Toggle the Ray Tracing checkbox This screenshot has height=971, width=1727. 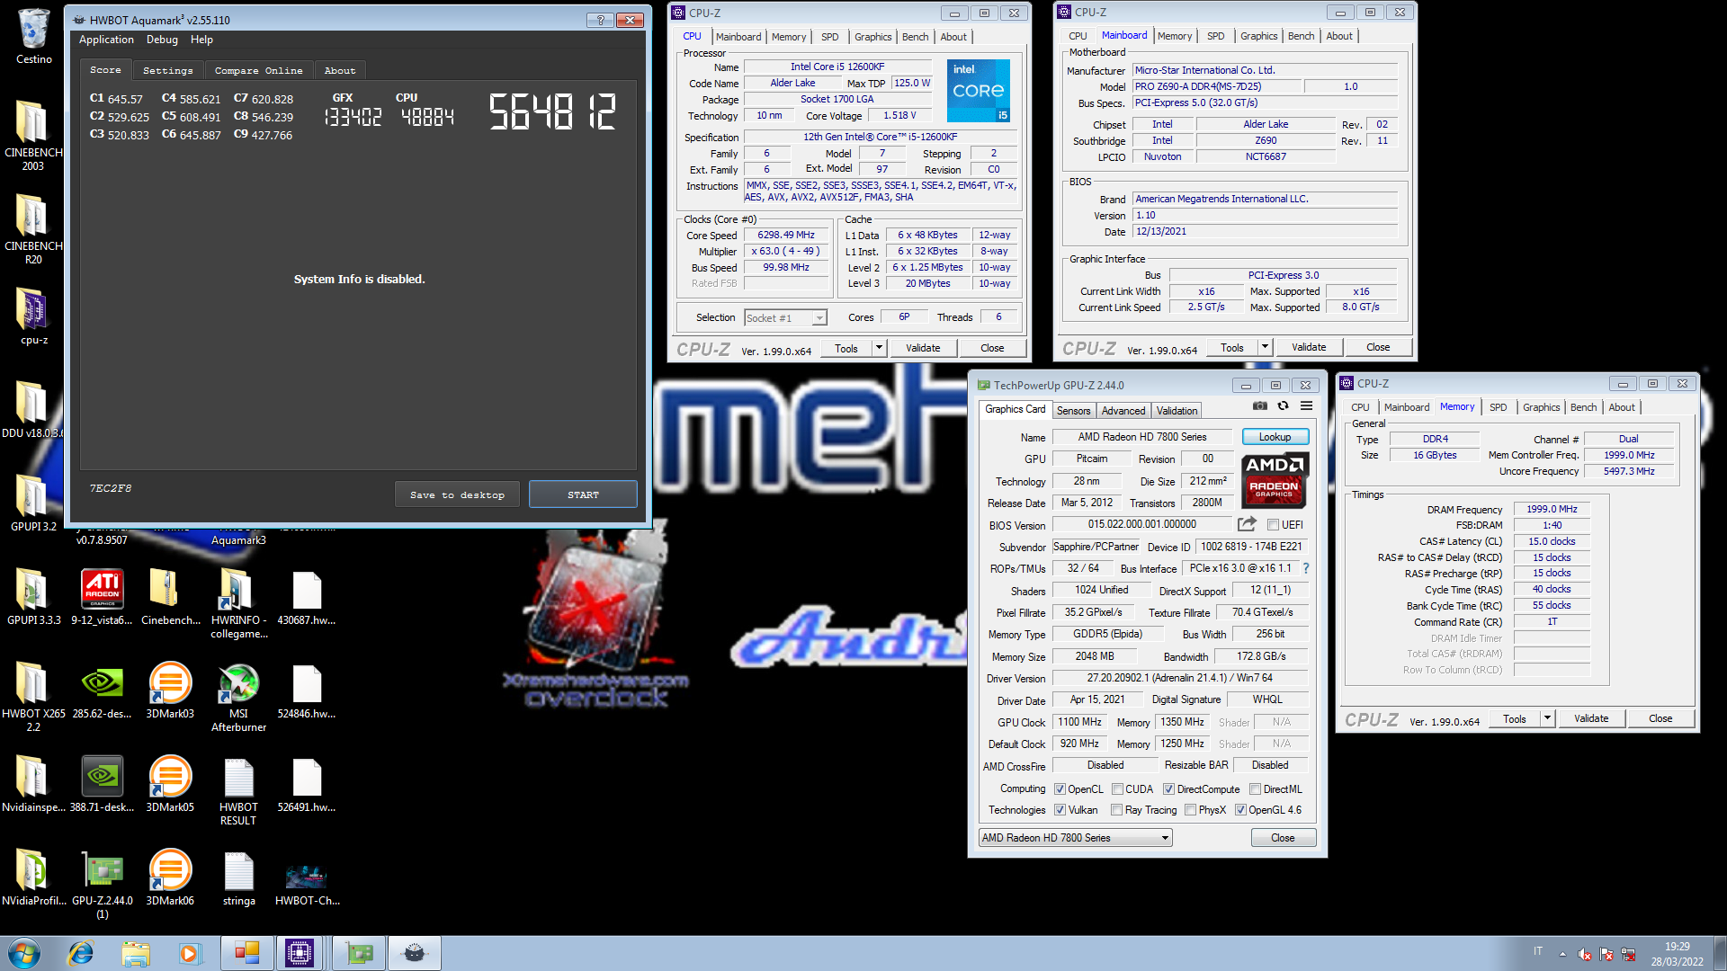pos(1116,810)
